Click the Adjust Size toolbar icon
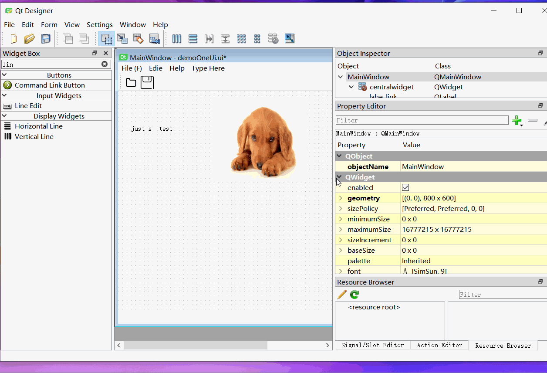The width and height of the screenshot is (547, 373). click(290, 39)
